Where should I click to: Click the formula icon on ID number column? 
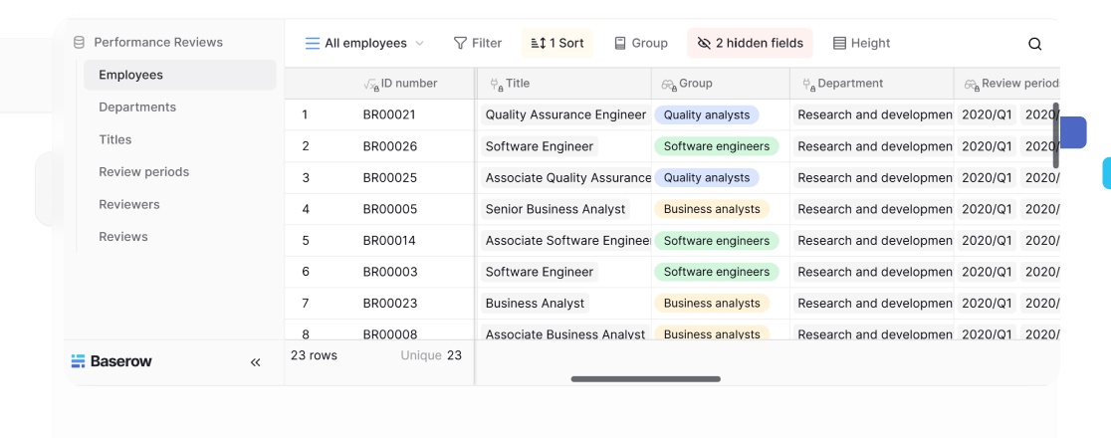pyautogui.click(x=370, y=85)
